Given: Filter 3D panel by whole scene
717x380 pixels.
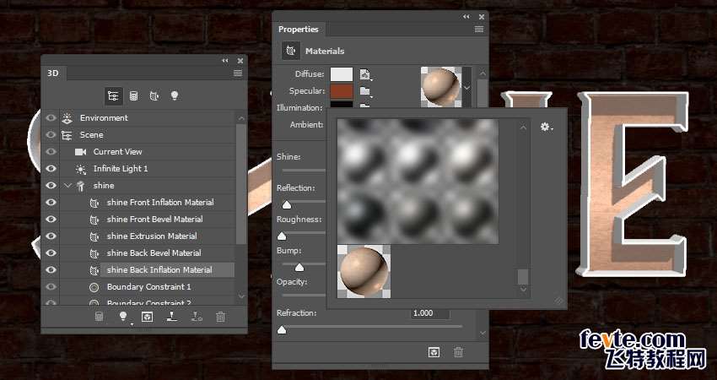Looking at the screenshot, I should (x=112, y=95).
